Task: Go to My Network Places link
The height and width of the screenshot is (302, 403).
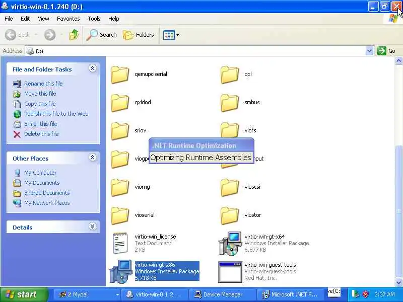Action: tap(47, 203)
